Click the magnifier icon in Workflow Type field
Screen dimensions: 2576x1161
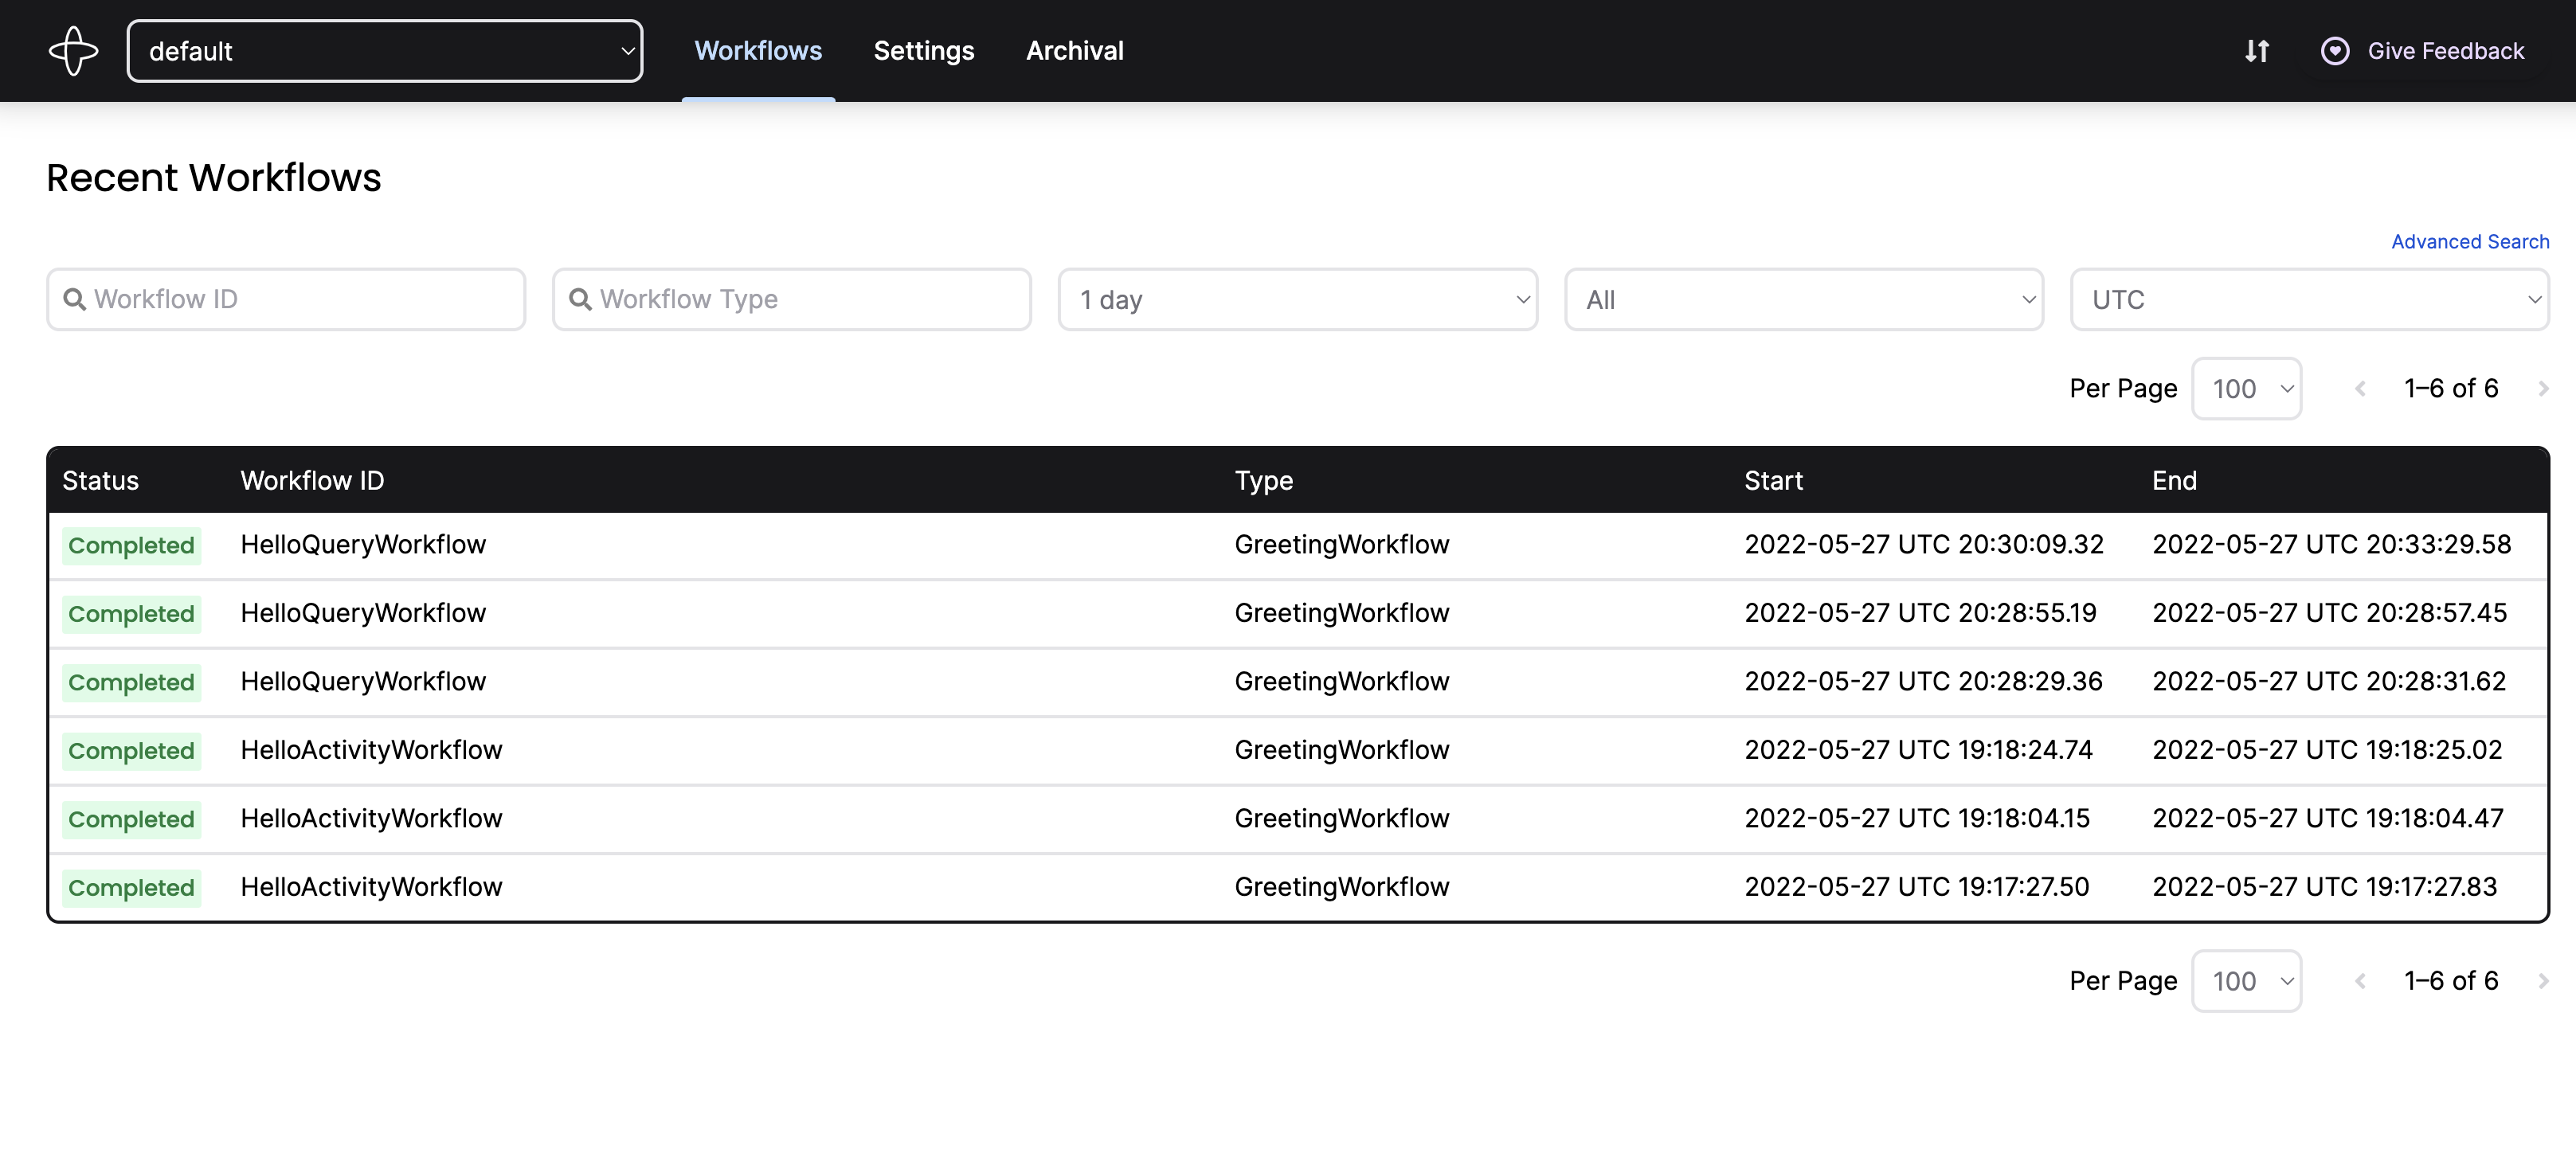[582, 298]
